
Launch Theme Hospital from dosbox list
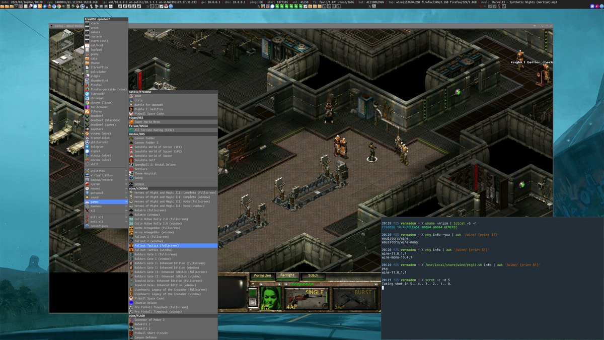[173, 173]
